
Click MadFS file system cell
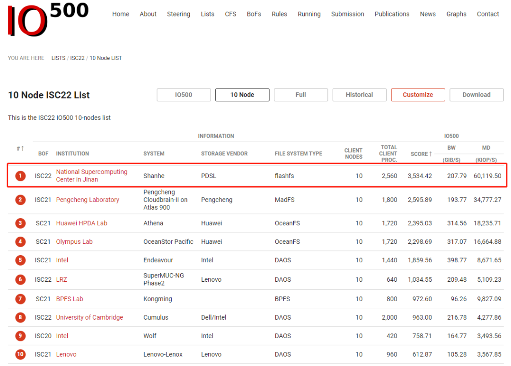tap(284, 200)
